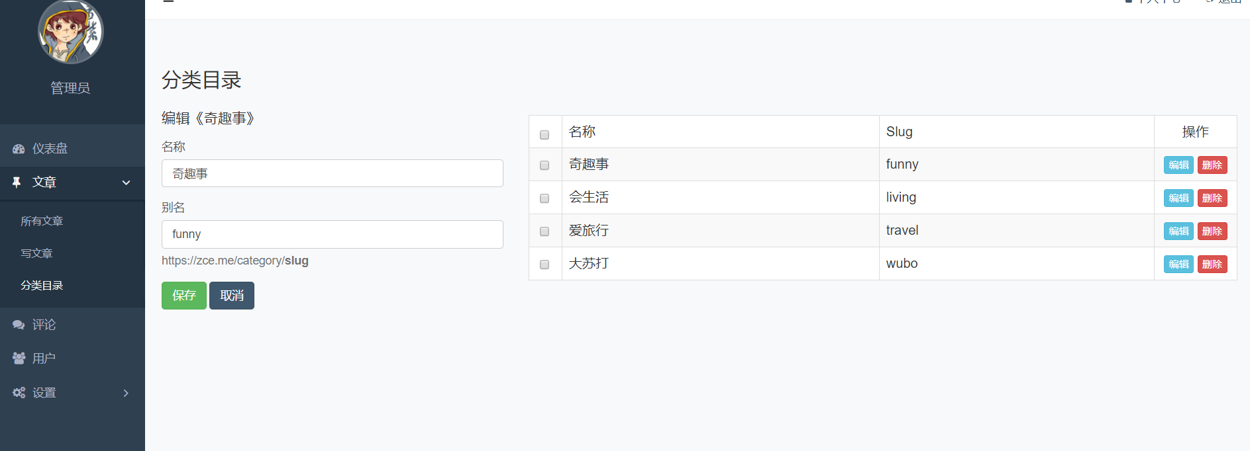Click the comments speech bubble icon
The height and width of the screenshot is (451, 1250).
(x=19, y=325)
